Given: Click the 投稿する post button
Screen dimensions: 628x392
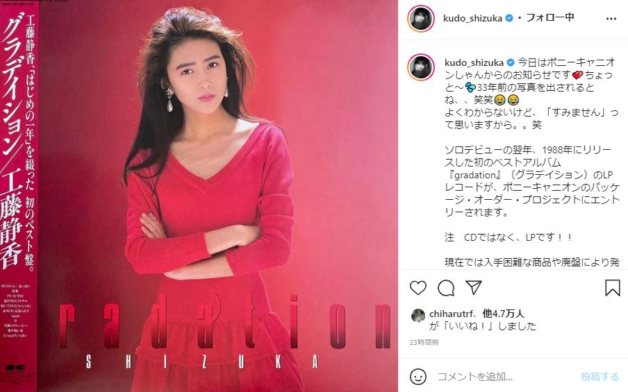Looking at the screenshot, I should coord(600,377).
